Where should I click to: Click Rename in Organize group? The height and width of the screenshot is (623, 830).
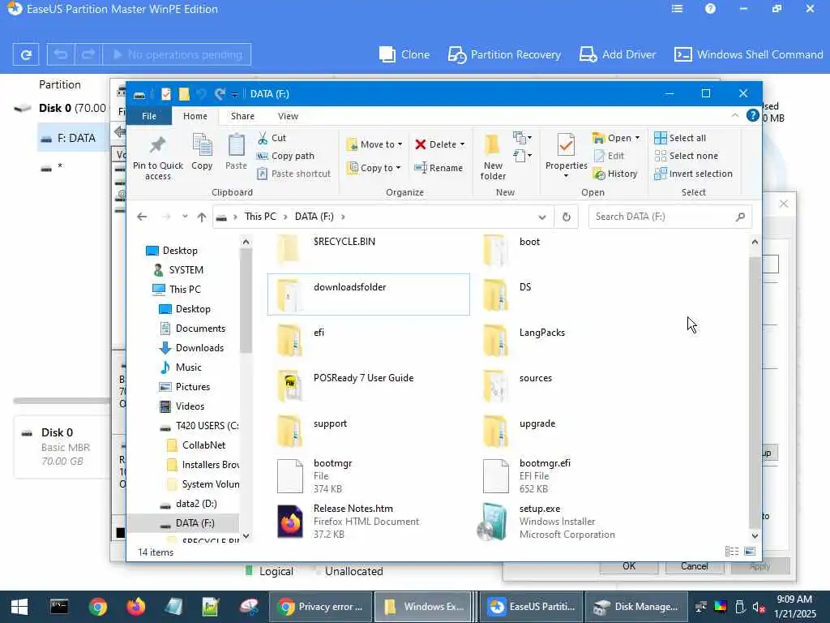point(439,168)
